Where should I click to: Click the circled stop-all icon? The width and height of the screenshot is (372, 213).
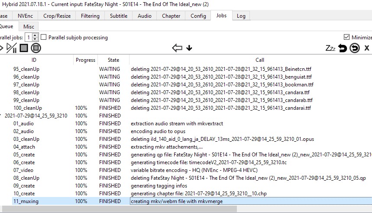click(36, 48)
